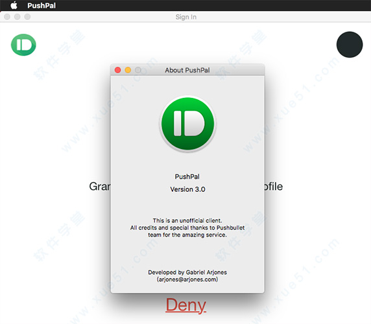Click the Version 3.0 text

pos(187,189)
